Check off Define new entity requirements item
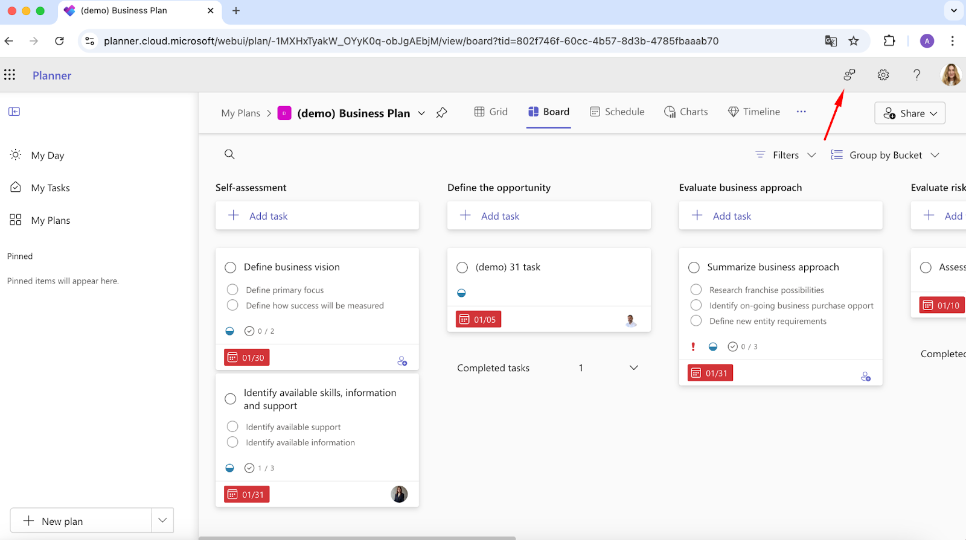Screen dimensions: 966x540 [696, 321]
